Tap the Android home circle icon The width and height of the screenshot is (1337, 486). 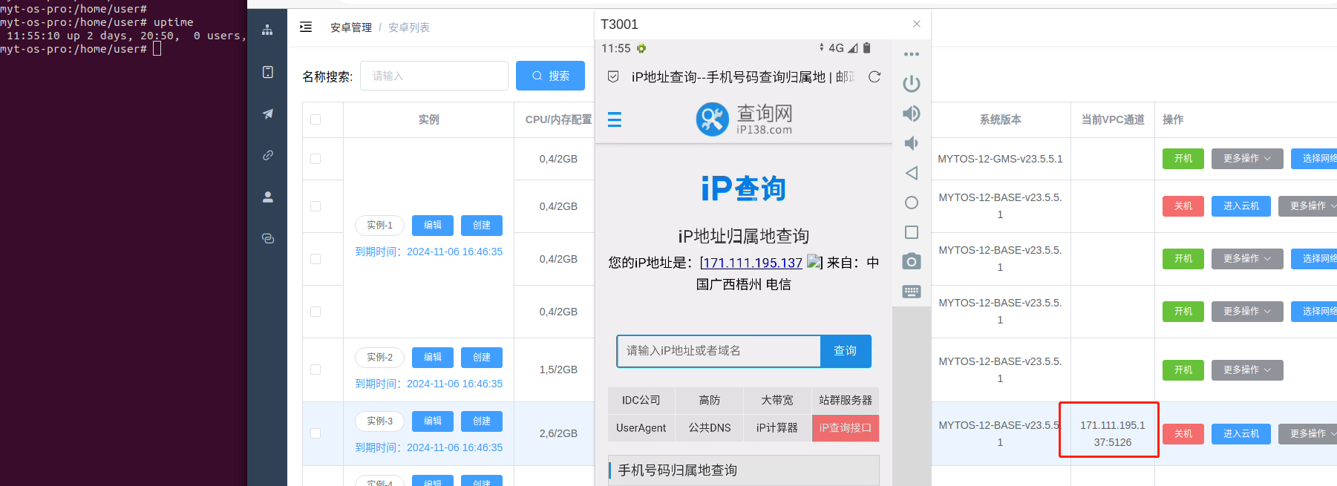tap(912, 203)
